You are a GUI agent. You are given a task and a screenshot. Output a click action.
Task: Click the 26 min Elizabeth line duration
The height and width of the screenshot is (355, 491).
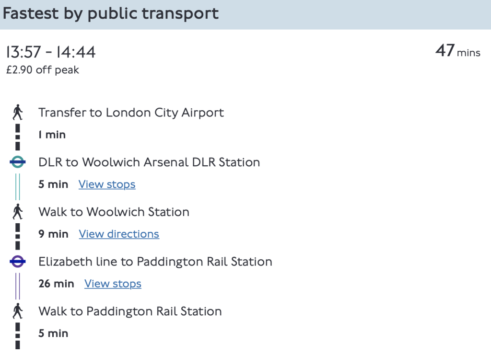[x=56, y=284]
